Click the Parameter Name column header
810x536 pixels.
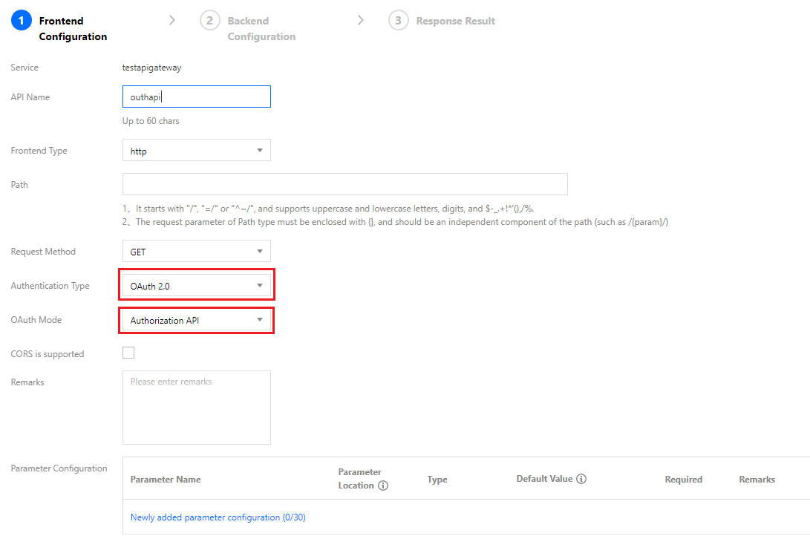[x=166, y=480]
